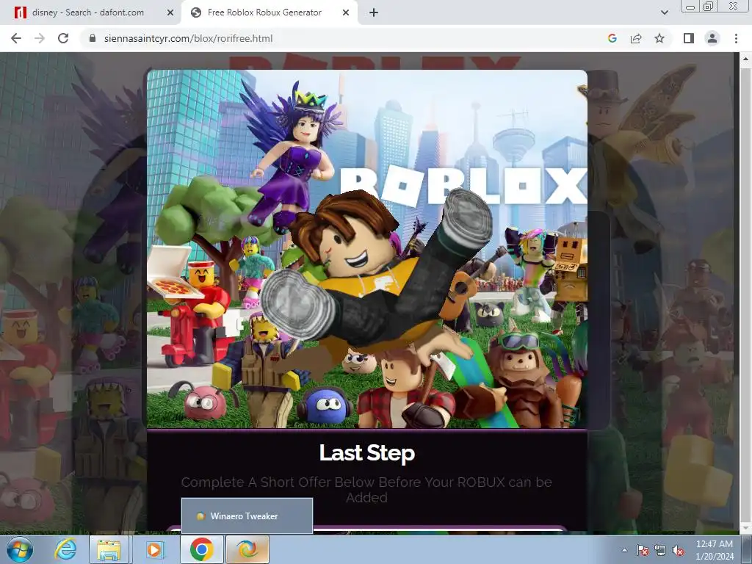Open the network status tray icon
Image resolution: width=752 pixels, height=564 pixels.
tap(660, 550)
